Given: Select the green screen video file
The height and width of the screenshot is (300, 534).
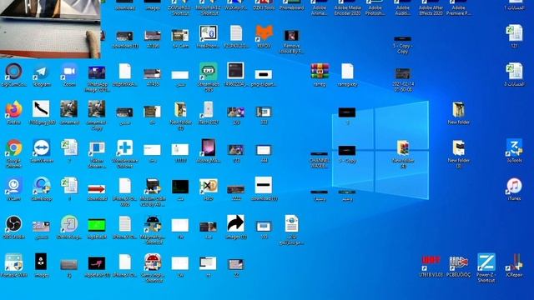Looking at the screenshot, I should click(97, 225).
